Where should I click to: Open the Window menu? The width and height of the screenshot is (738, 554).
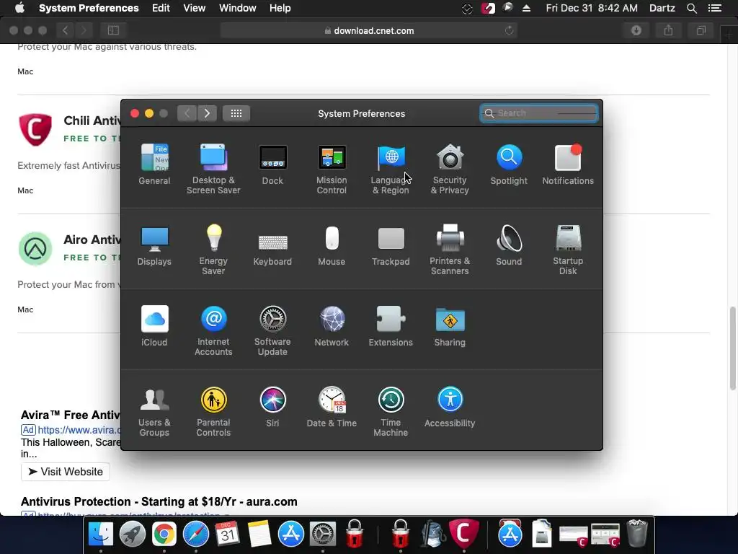(238, 8)
